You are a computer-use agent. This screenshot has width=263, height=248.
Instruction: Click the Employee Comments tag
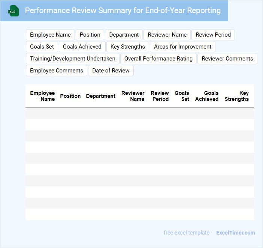(x=57, y=71)
